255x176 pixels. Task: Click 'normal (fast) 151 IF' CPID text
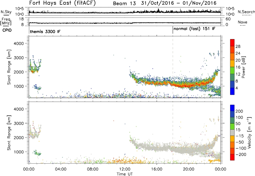click(194, 29)
